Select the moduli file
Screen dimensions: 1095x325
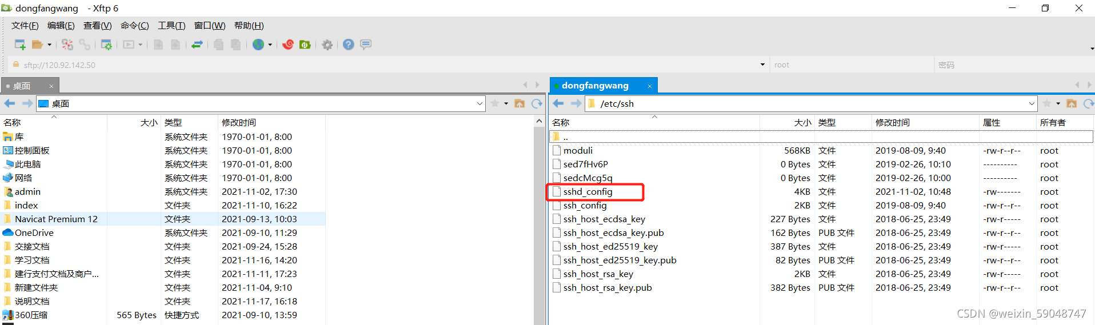(x=578, y=150)
